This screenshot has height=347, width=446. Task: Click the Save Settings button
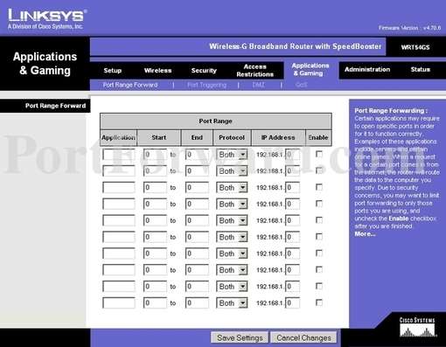coord(240,337)
